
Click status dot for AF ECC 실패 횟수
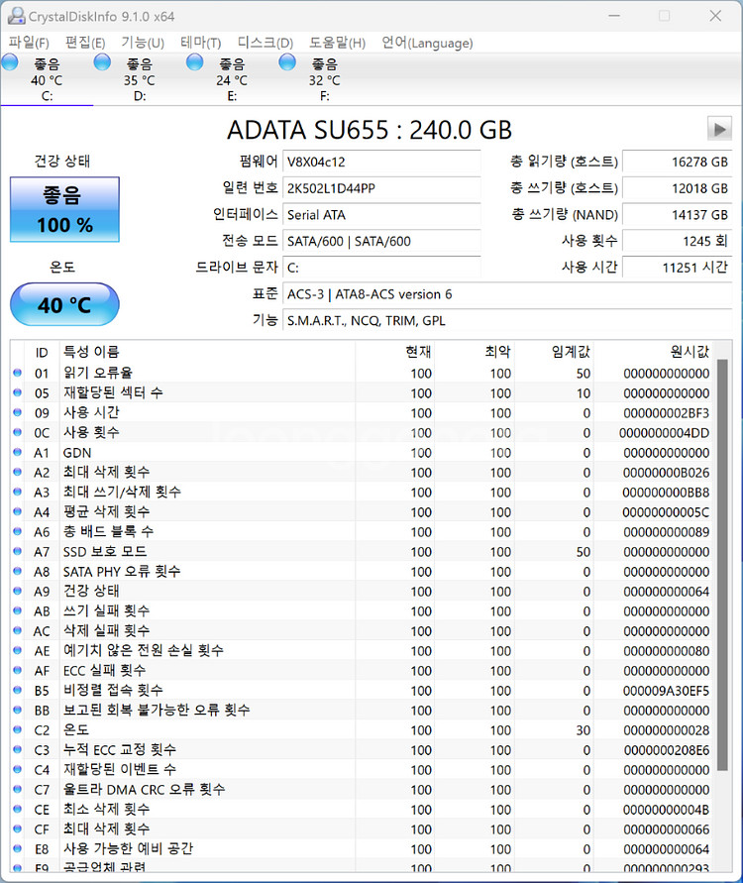click(x=18, y=670)
